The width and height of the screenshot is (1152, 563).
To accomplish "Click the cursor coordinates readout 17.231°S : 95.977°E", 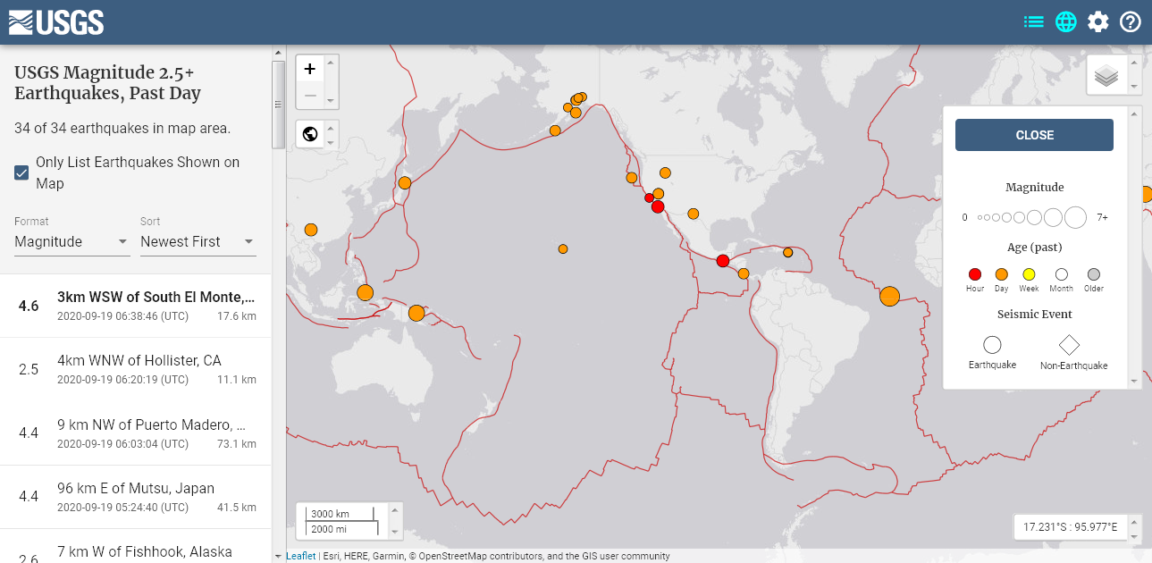I will click(x=1071, y=526).
